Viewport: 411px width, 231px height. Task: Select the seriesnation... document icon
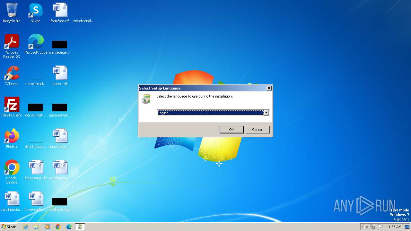pyautogui.click(x=60, y=139)
